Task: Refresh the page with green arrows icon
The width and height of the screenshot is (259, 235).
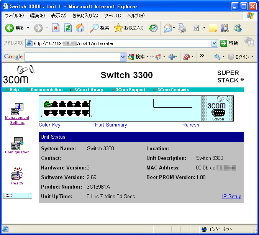Action: (x=68, y=28)
